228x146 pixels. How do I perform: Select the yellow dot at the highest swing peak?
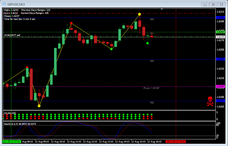pos(139,14)
